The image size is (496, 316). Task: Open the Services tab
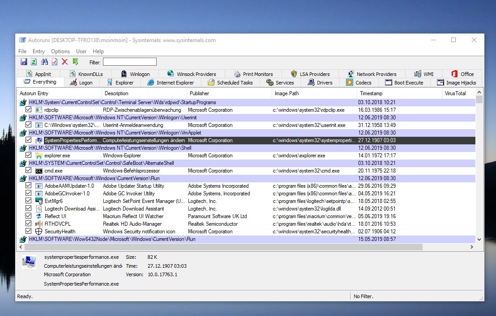(x=280, y=83)
